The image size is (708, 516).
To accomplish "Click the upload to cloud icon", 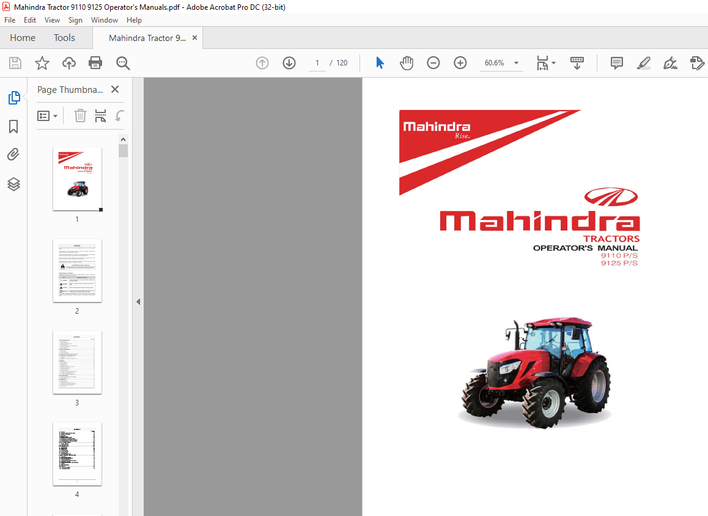I will tap(68, 63).
